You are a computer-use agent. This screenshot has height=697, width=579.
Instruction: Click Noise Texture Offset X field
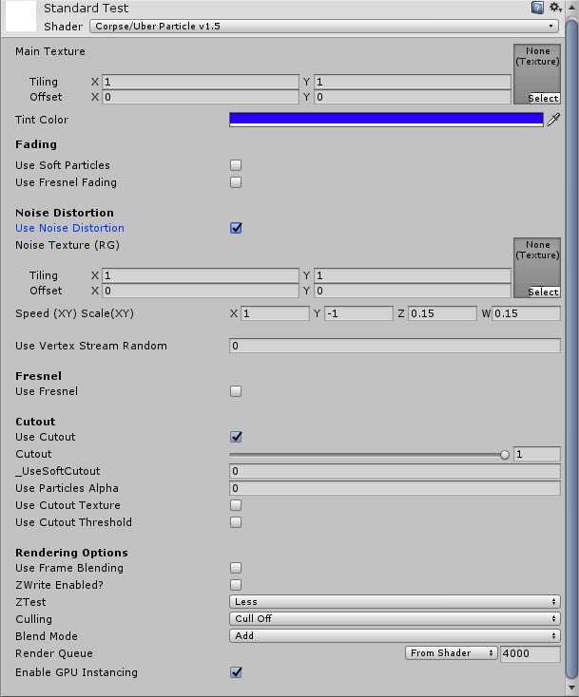[x=201, y=291]
